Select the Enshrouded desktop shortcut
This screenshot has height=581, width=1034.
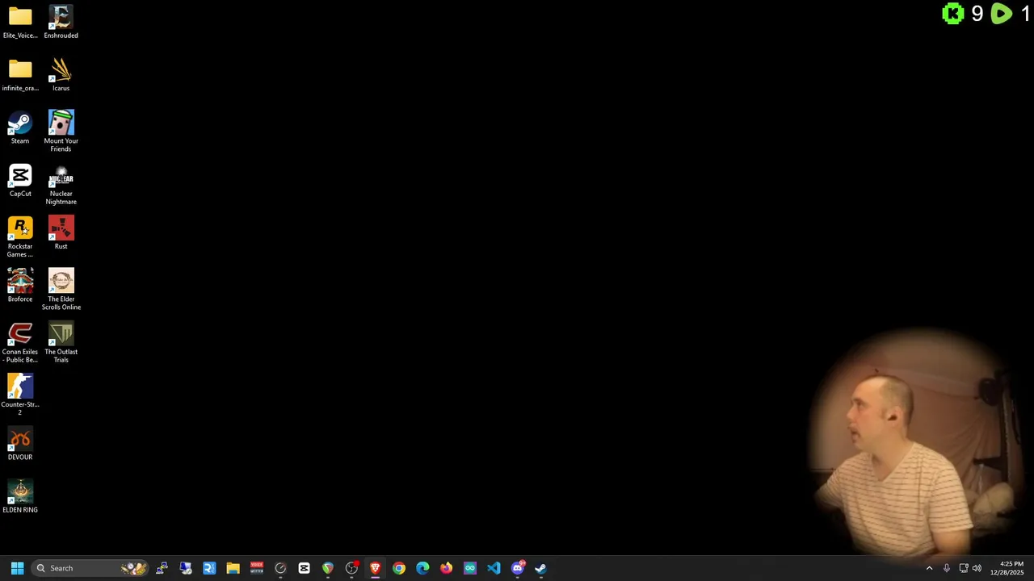pyautogui.click(x=61, y=22)
